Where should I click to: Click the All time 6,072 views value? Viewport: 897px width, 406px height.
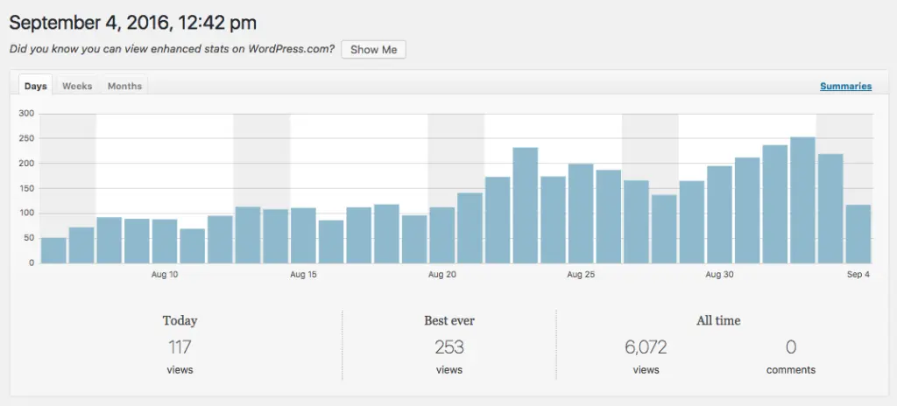646,347
